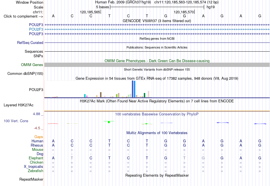Select the Human alignment row label
The image size is (270, 186).
(37, 141)
